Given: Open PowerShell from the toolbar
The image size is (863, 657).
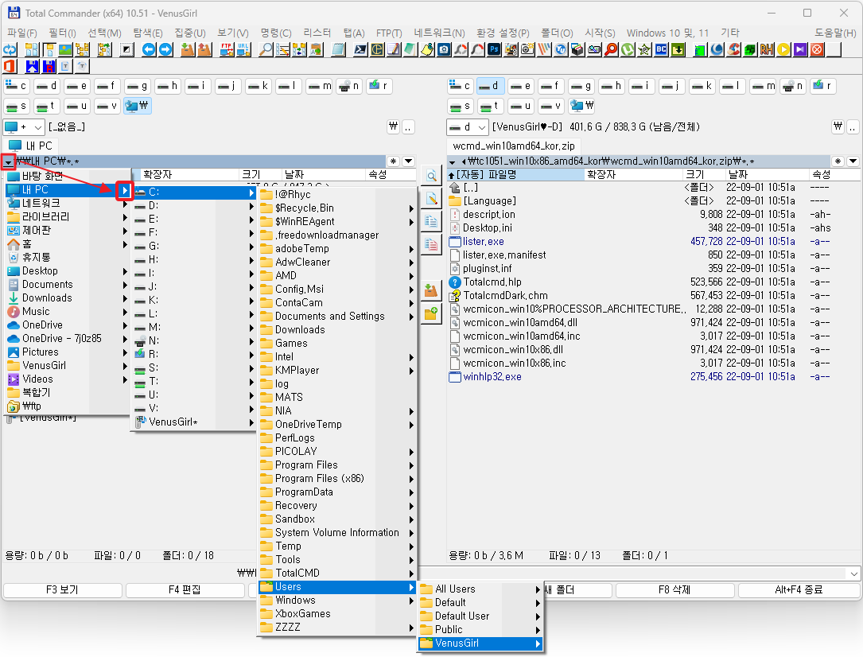Looking at the screenshot, I should pos(360,49).
